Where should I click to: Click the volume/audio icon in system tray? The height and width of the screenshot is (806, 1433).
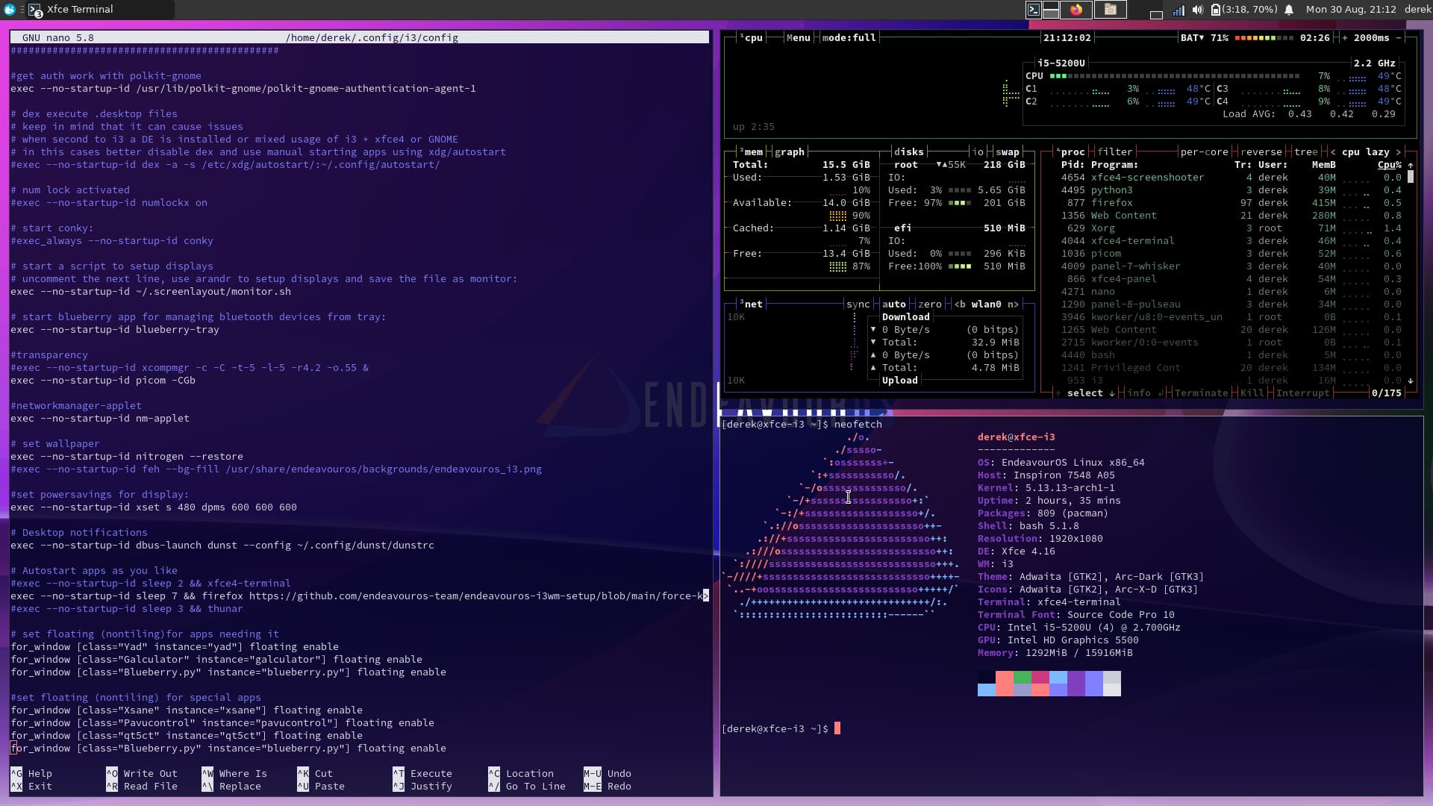pos(1197,9)
